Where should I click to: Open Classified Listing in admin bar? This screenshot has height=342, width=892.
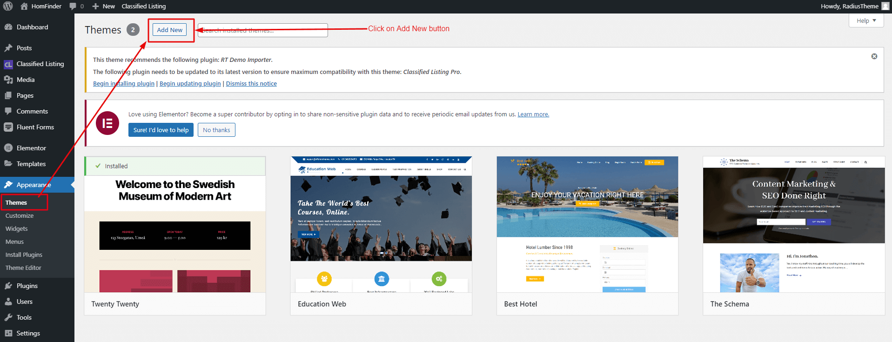click(x=144, y=6)
